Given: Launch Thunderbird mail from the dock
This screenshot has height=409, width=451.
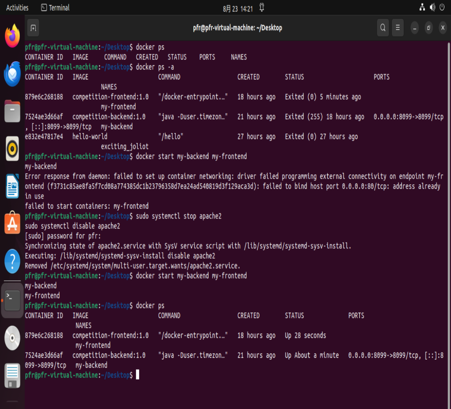Looking at the screenshot, I should tap(12, 74).
